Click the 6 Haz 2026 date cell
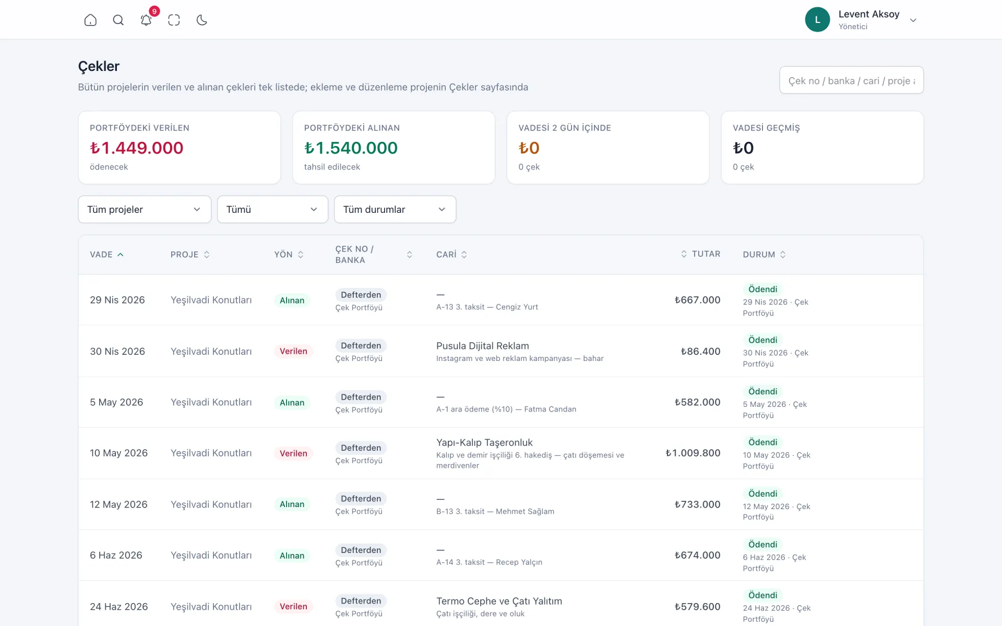Image resolution: width=1002 pixels, height=626 pixels. coord(116,555)
